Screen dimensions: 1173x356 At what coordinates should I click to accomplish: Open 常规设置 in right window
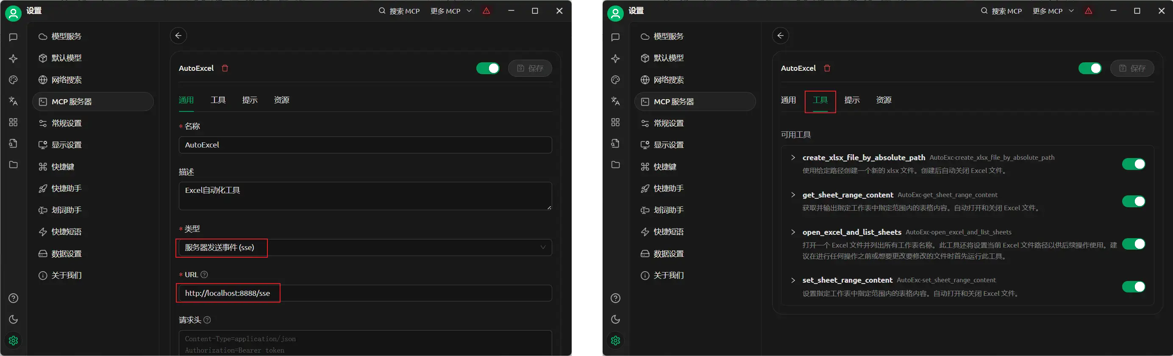point(695,123)
